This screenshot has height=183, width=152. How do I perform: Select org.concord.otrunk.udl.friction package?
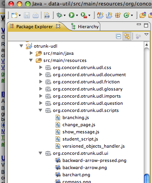[86, 82]
